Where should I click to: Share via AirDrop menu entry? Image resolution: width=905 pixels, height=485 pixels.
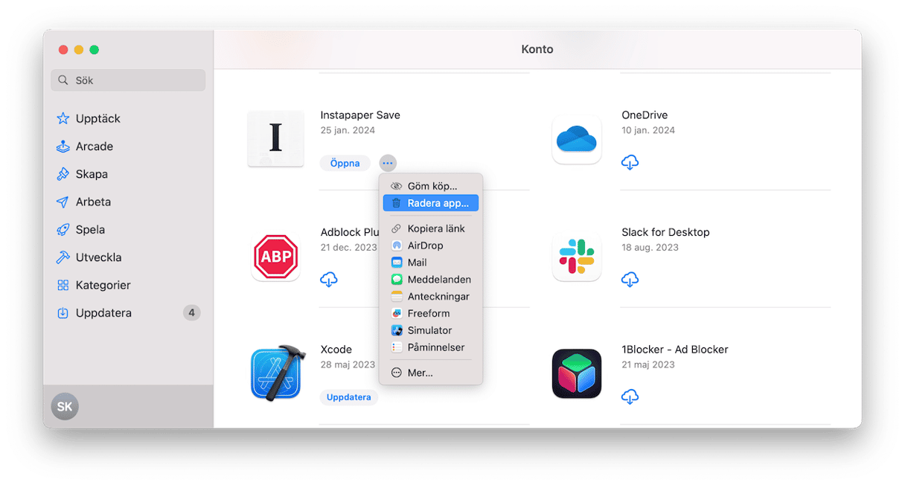[x=431, y=245]
